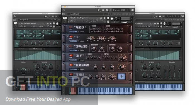Click the randomize dots icon next to REVERB
The image size is (195, 105).
click(x=85, y=74)
